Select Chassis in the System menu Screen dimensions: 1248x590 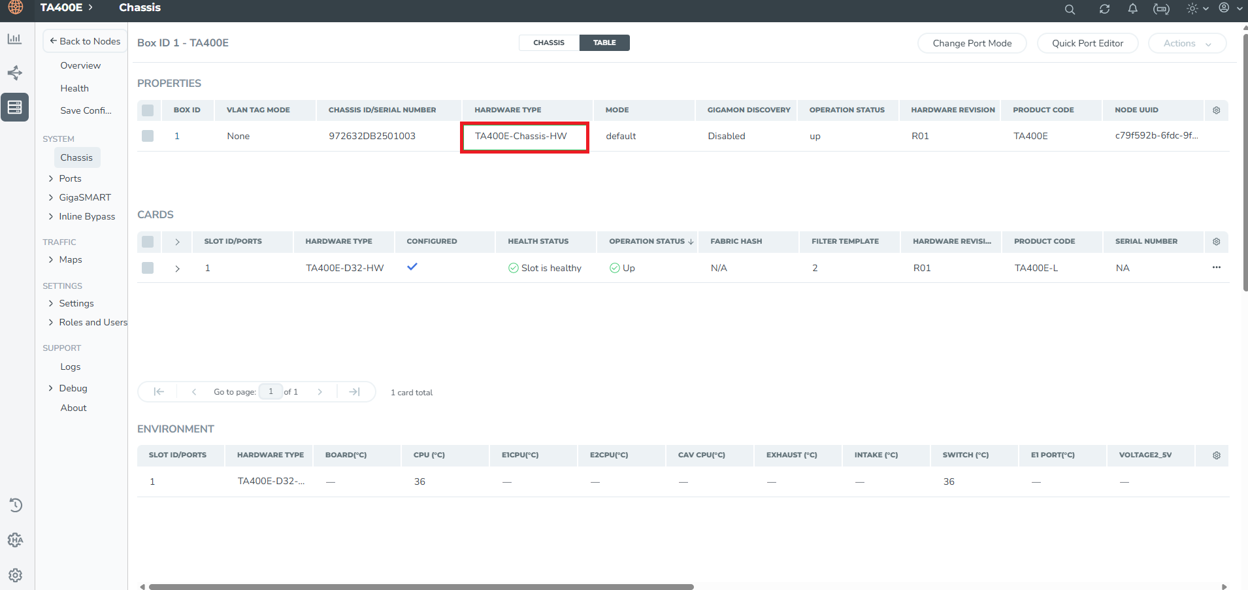click(x=76, y=157)
